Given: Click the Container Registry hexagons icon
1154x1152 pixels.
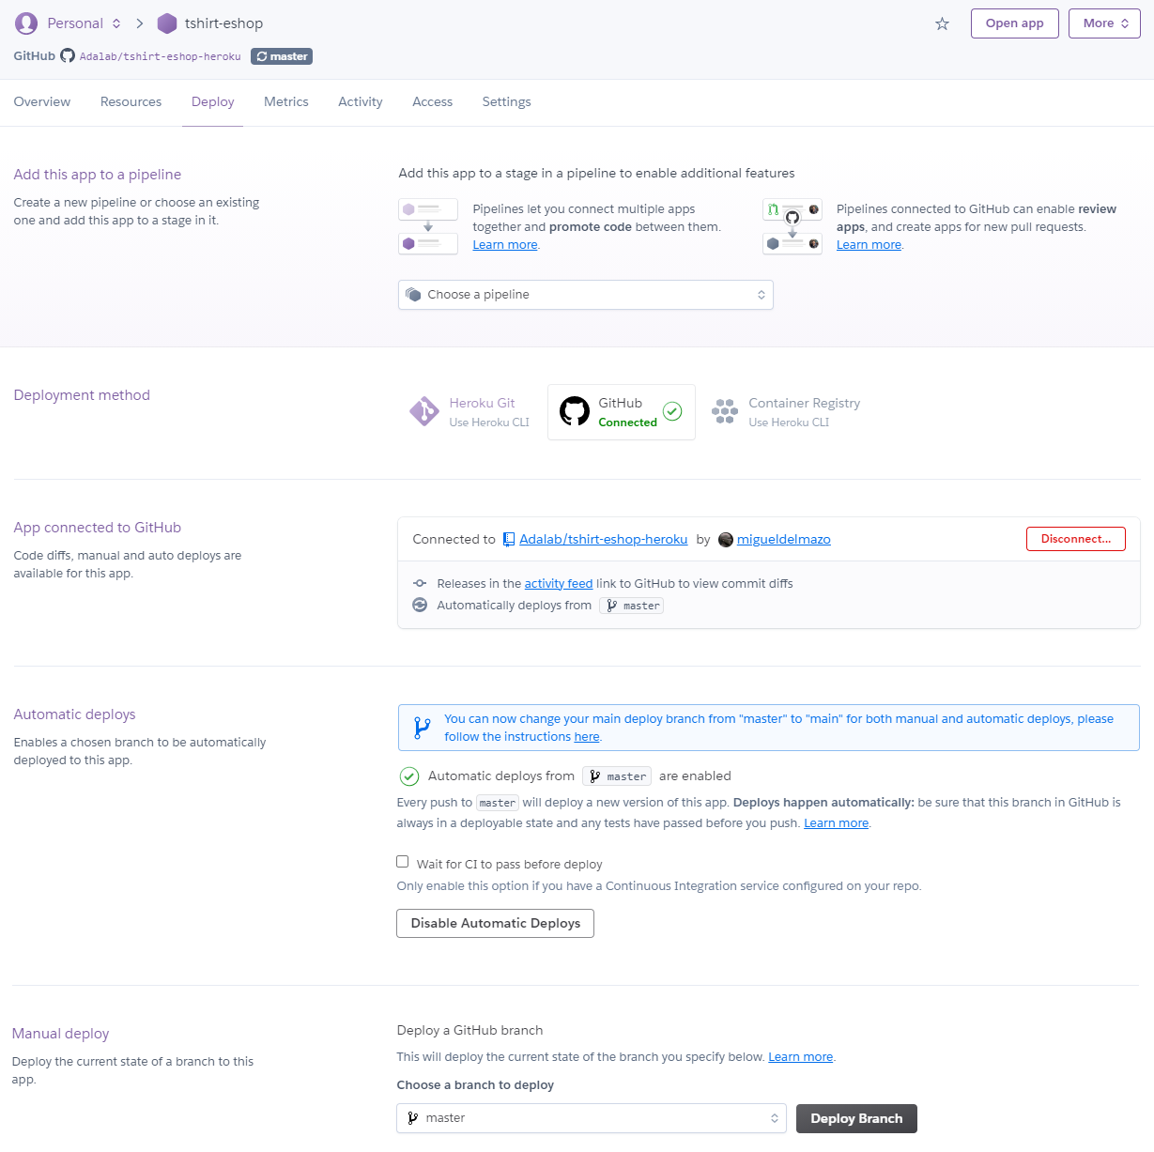Looking at the screenshot, I should 725,411.
